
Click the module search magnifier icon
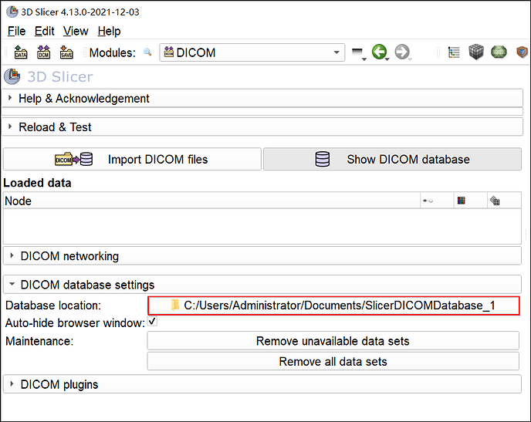tap(147, 53)
